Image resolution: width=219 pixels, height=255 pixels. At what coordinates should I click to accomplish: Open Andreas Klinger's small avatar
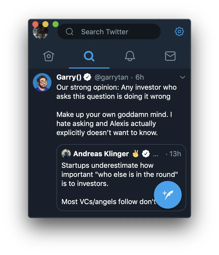pyautogui.click(x=66, y=154)
